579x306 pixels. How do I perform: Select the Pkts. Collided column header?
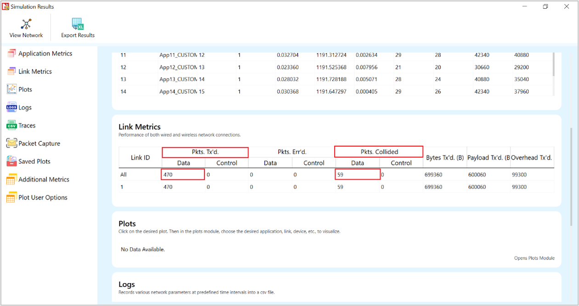click(x=378, y=152)
